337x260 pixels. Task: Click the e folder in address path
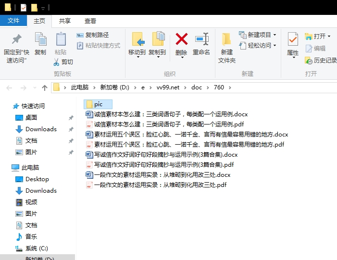pyautogui.click(x=143, y=87)
